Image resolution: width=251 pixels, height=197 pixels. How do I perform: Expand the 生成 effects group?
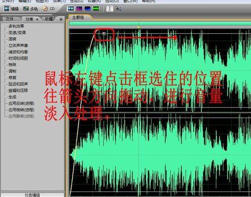click(x=5, y=97)
